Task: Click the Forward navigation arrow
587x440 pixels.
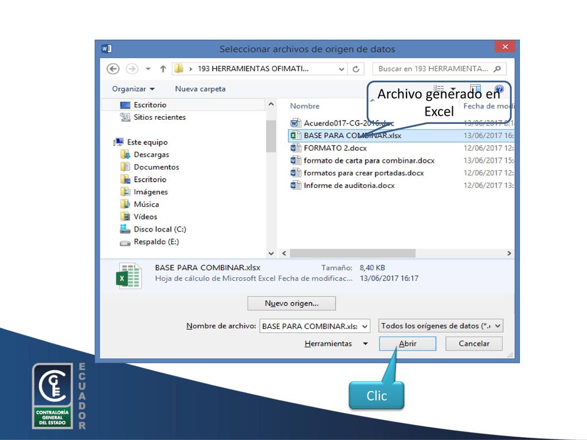Action: point(132,69)
